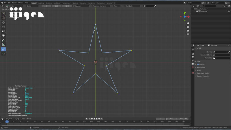Open the Keying menu in timeline

point(17,119)
